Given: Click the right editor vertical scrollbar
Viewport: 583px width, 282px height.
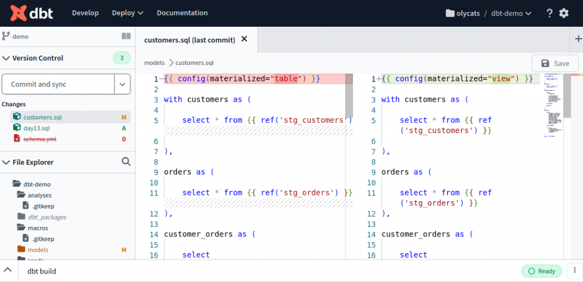Looking at the screenshot, I should (567, 96).
